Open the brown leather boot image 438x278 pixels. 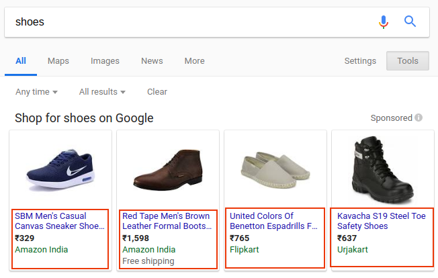coord(168,170)
